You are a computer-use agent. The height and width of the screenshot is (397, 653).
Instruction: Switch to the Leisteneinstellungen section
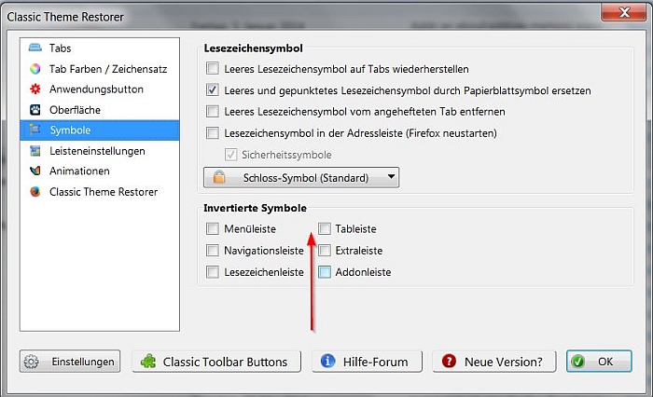(97, 151)
